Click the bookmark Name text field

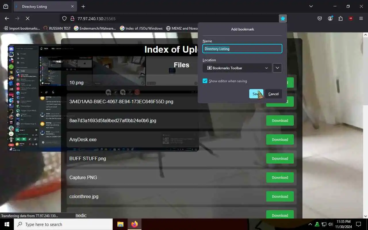tap(242, 49)
